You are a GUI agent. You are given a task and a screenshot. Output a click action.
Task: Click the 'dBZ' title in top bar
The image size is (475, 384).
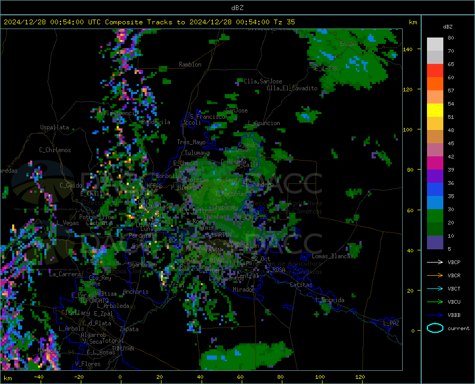pos(237,8)
